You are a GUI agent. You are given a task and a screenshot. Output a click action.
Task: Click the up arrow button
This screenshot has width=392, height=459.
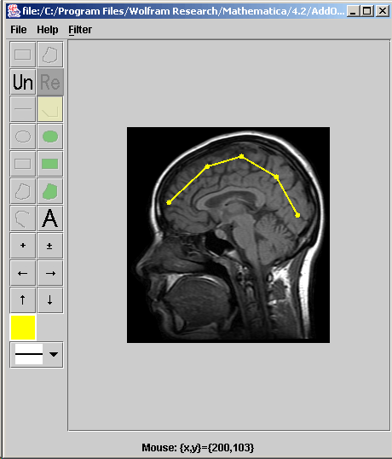point(23,300)
